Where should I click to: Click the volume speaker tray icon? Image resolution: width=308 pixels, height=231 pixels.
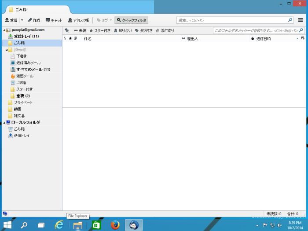(x=279, y=225)
